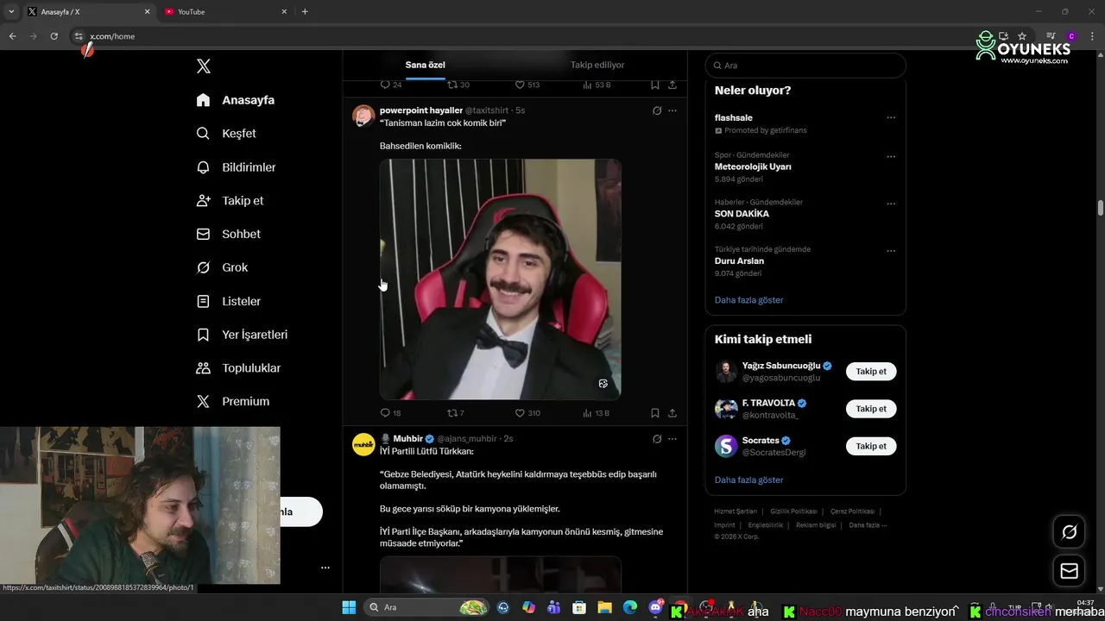Click Grok icon on Muhbir post

657,439
